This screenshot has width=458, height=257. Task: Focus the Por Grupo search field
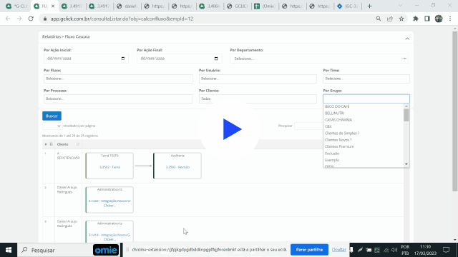366,99
